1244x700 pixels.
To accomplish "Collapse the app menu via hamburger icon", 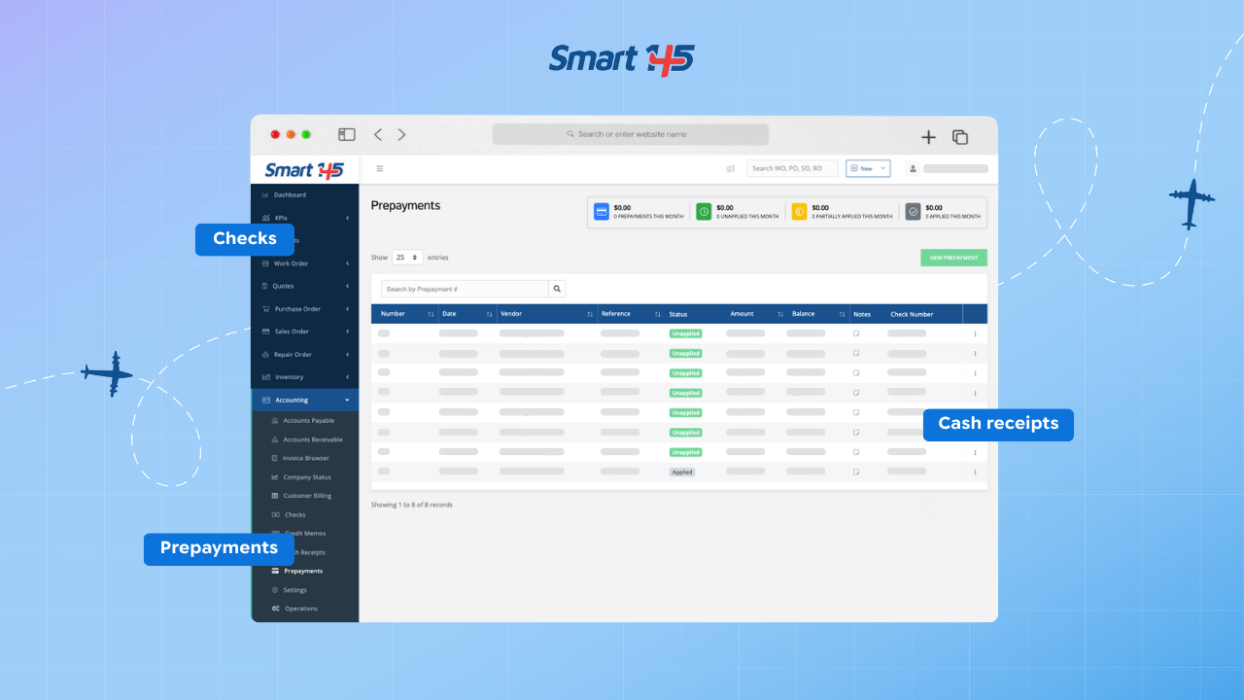I will tap(380, 168).
